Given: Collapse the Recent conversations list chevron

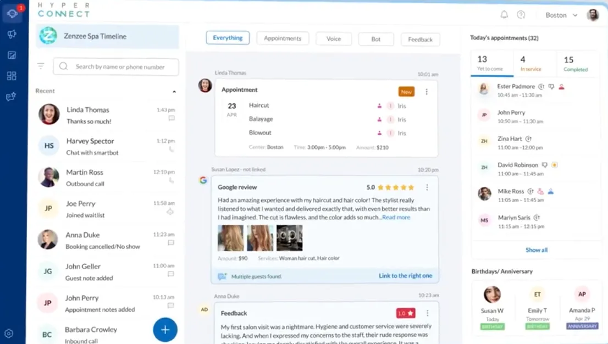Looking at the screenshot, I should pos(175,91).
